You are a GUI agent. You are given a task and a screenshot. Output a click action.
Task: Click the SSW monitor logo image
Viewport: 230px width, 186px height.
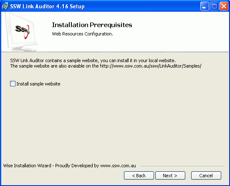pos(20,32)
